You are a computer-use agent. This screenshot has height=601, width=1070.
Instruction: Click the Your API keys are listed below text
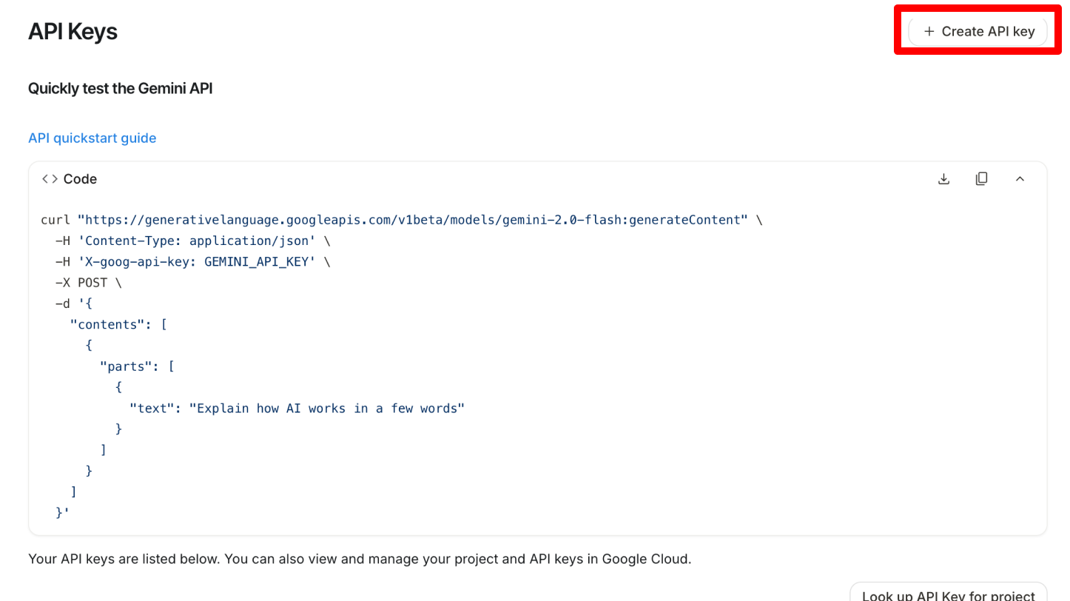tap(360, 559)
